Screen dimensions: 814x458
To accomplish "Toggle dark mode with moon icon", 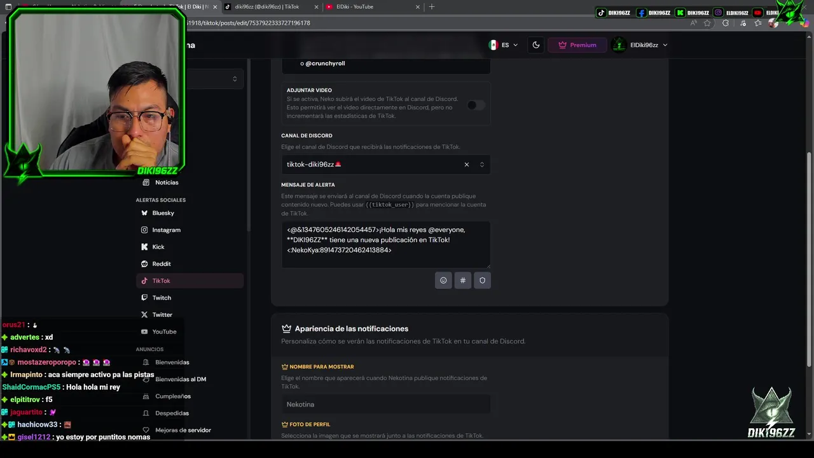I will [536, 45].
